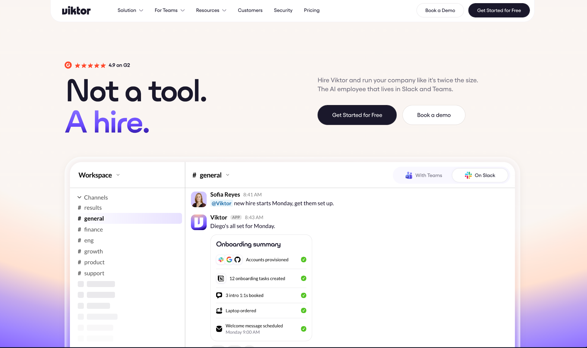Click the hero Book a demo button
Screen dimensions: 587x348
434,115
